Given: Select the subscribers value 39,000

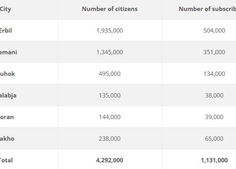Looking at the screenshot, I should coord(214,117).
